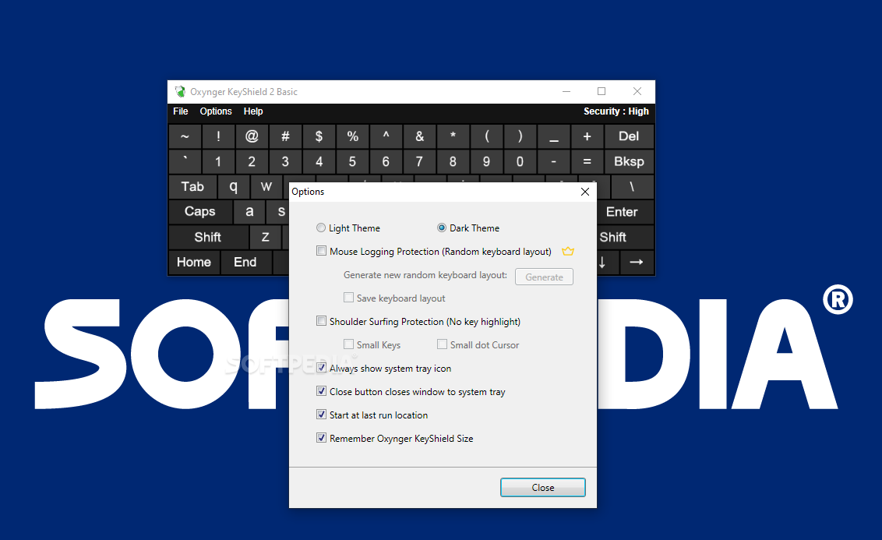This screenshot has width=882, height=540.
Task: Click the Tab virtual key
Action: [x=192, y=187]
